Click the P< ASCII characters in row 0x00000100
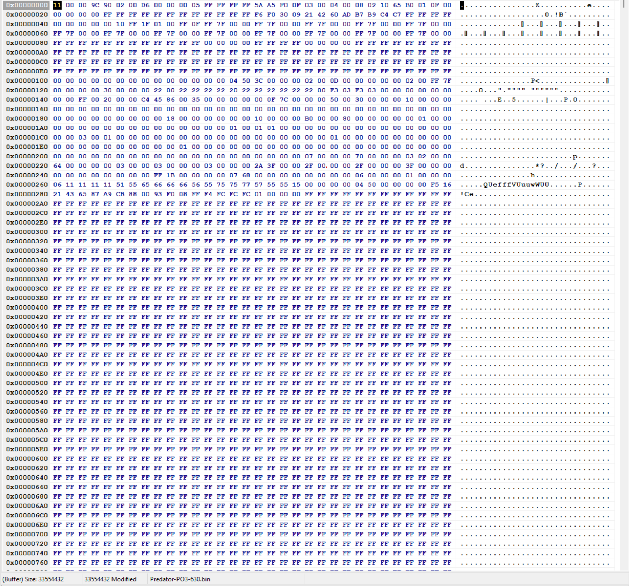This screenshot has width=629, height=586. tap(535, 81)
